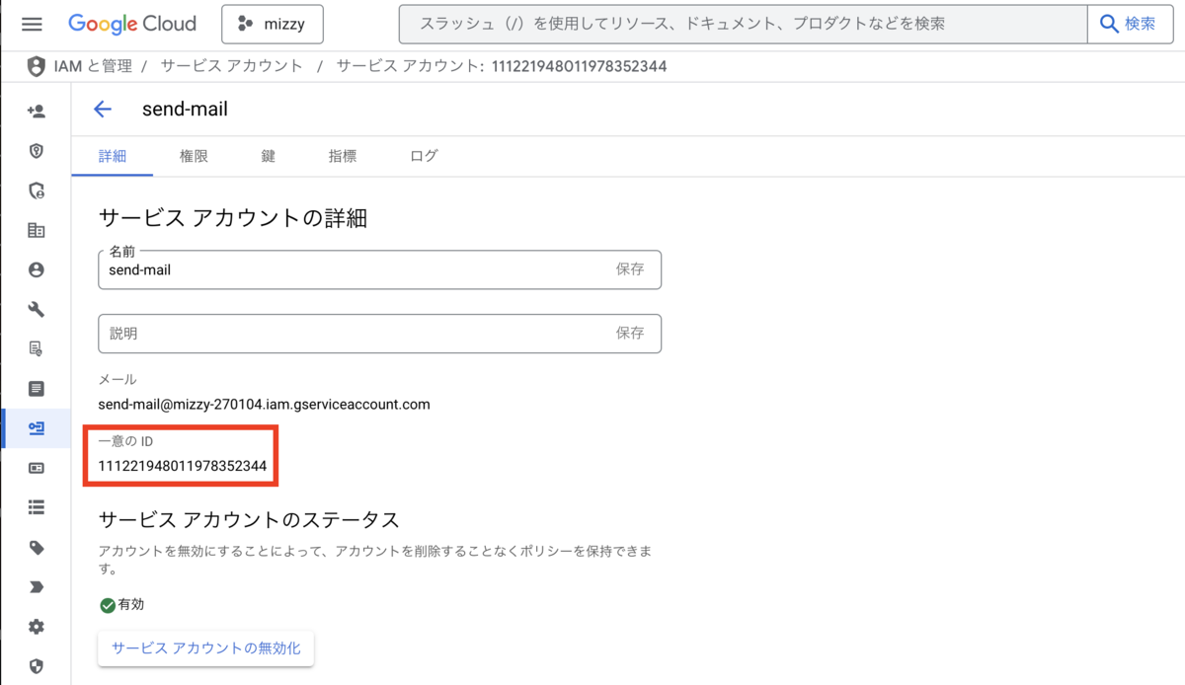Go back using the blue back arrow
The height and width of the screenshot is (685, 1185).
pyautogui.click(x=103, y=109)
